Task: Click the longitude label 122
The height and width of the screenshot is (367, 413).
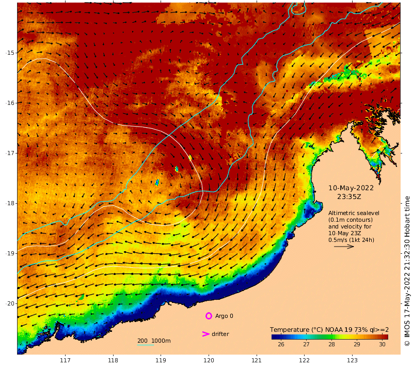Action: click(x=304, y=360)
